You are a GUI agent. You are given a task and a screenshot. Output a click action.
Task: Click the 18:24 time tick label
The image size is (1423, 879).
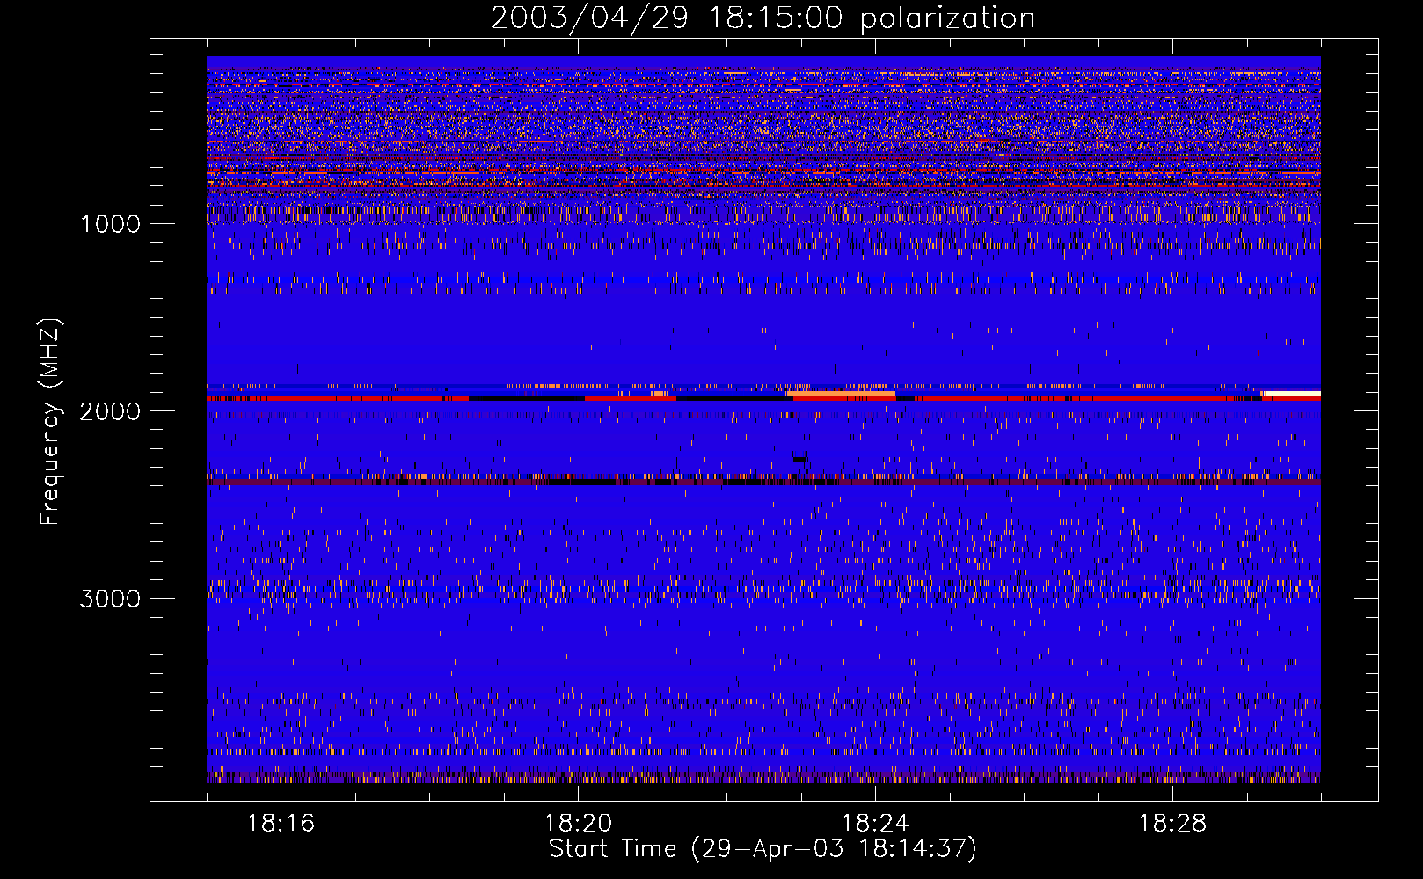click(x=875, y=824)
